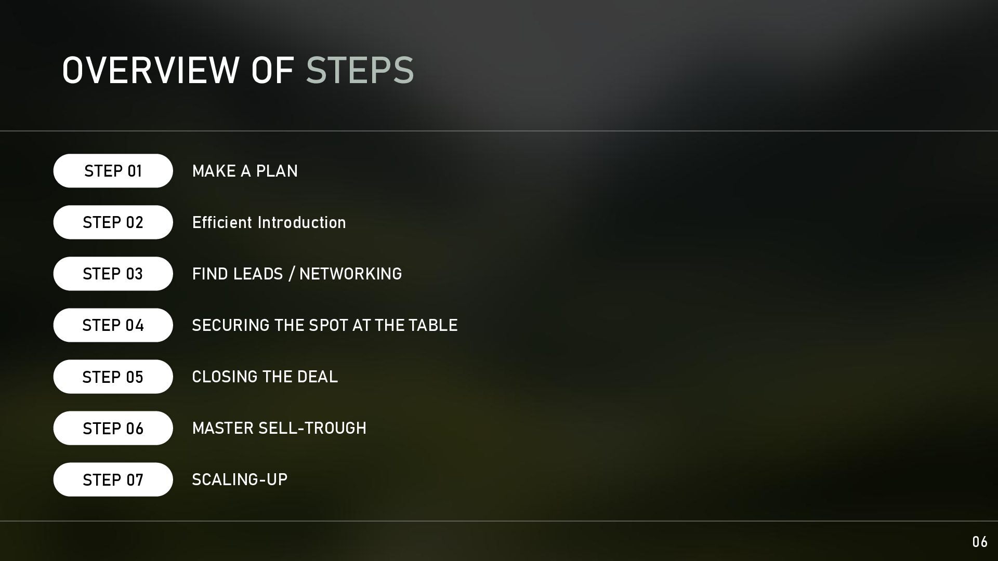Select the STEP 02 pill
The height and width of the screenshot is (561, 998).
click(113, 222)
